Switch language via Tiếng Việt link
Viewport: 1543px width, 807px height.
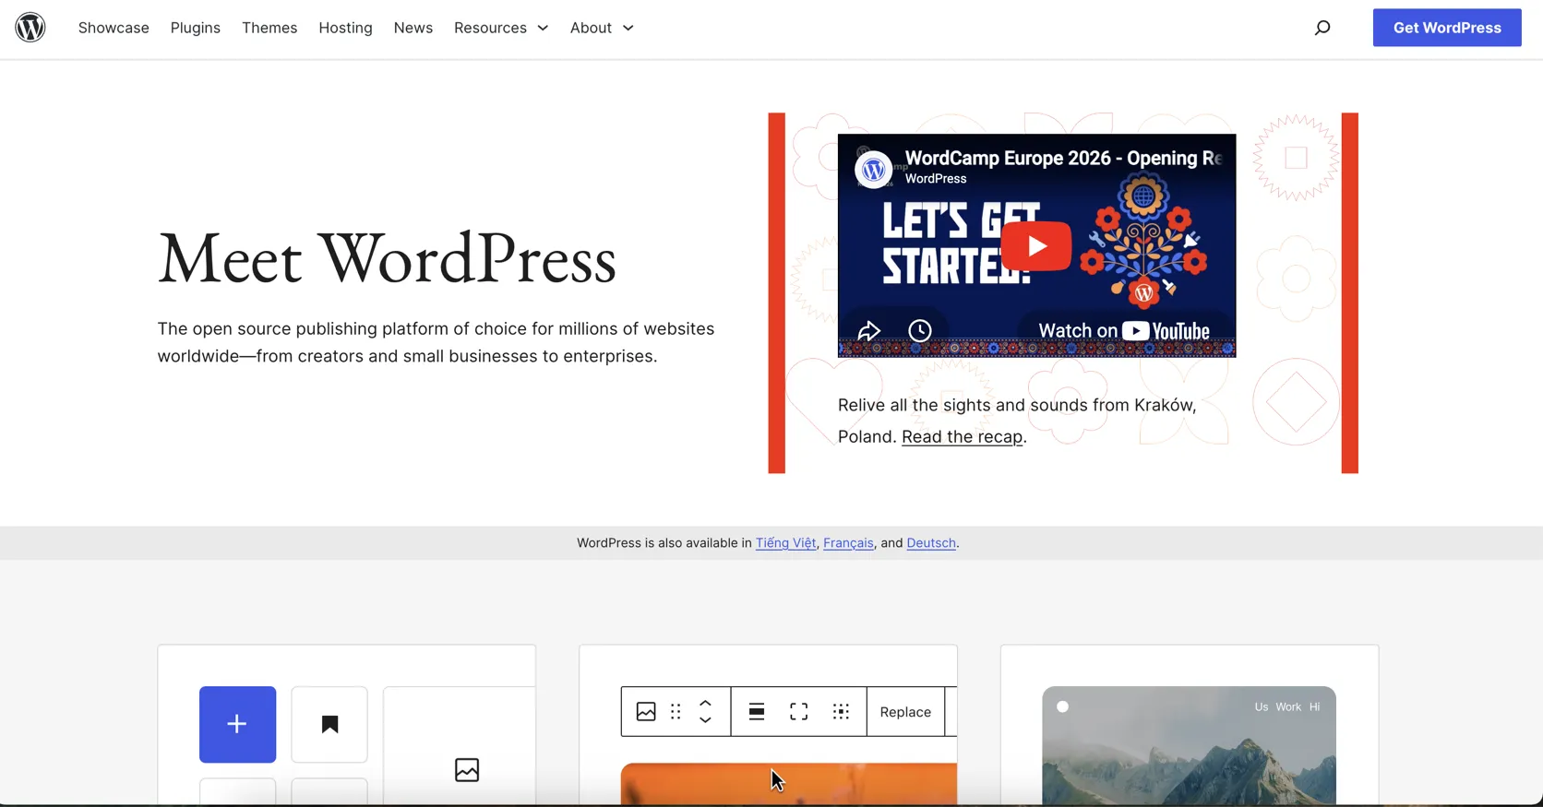pos(785,543)
